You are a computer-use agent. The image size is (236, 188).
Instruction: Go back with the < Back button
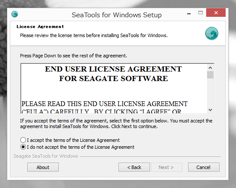[134, 167]
